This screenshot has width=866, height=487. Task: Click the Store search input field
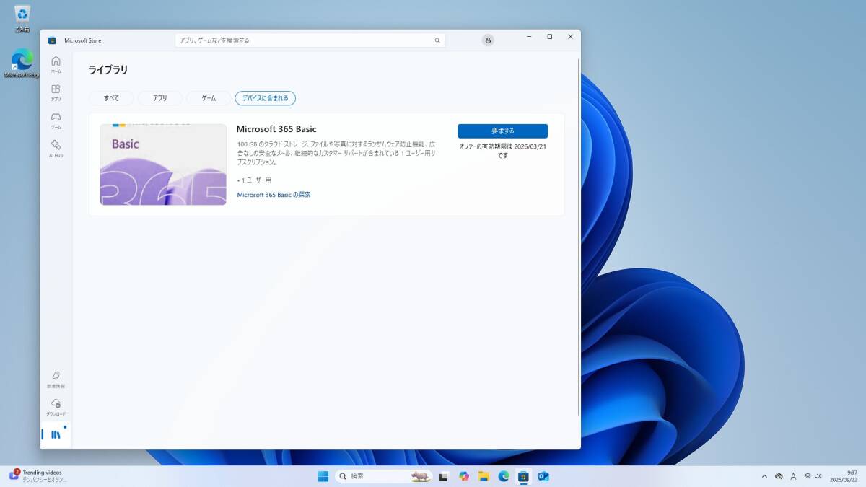point(303,40)
